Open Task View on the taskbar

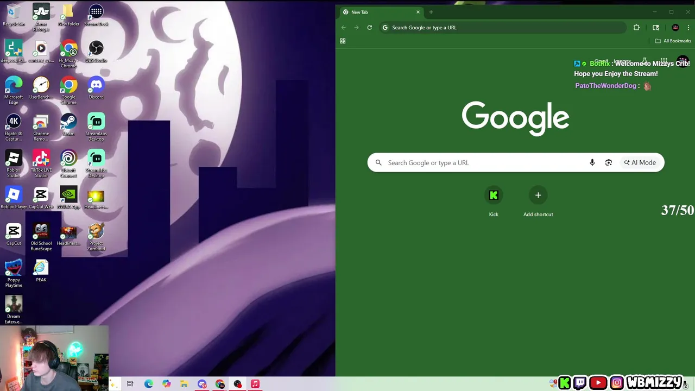click(130, 384)
